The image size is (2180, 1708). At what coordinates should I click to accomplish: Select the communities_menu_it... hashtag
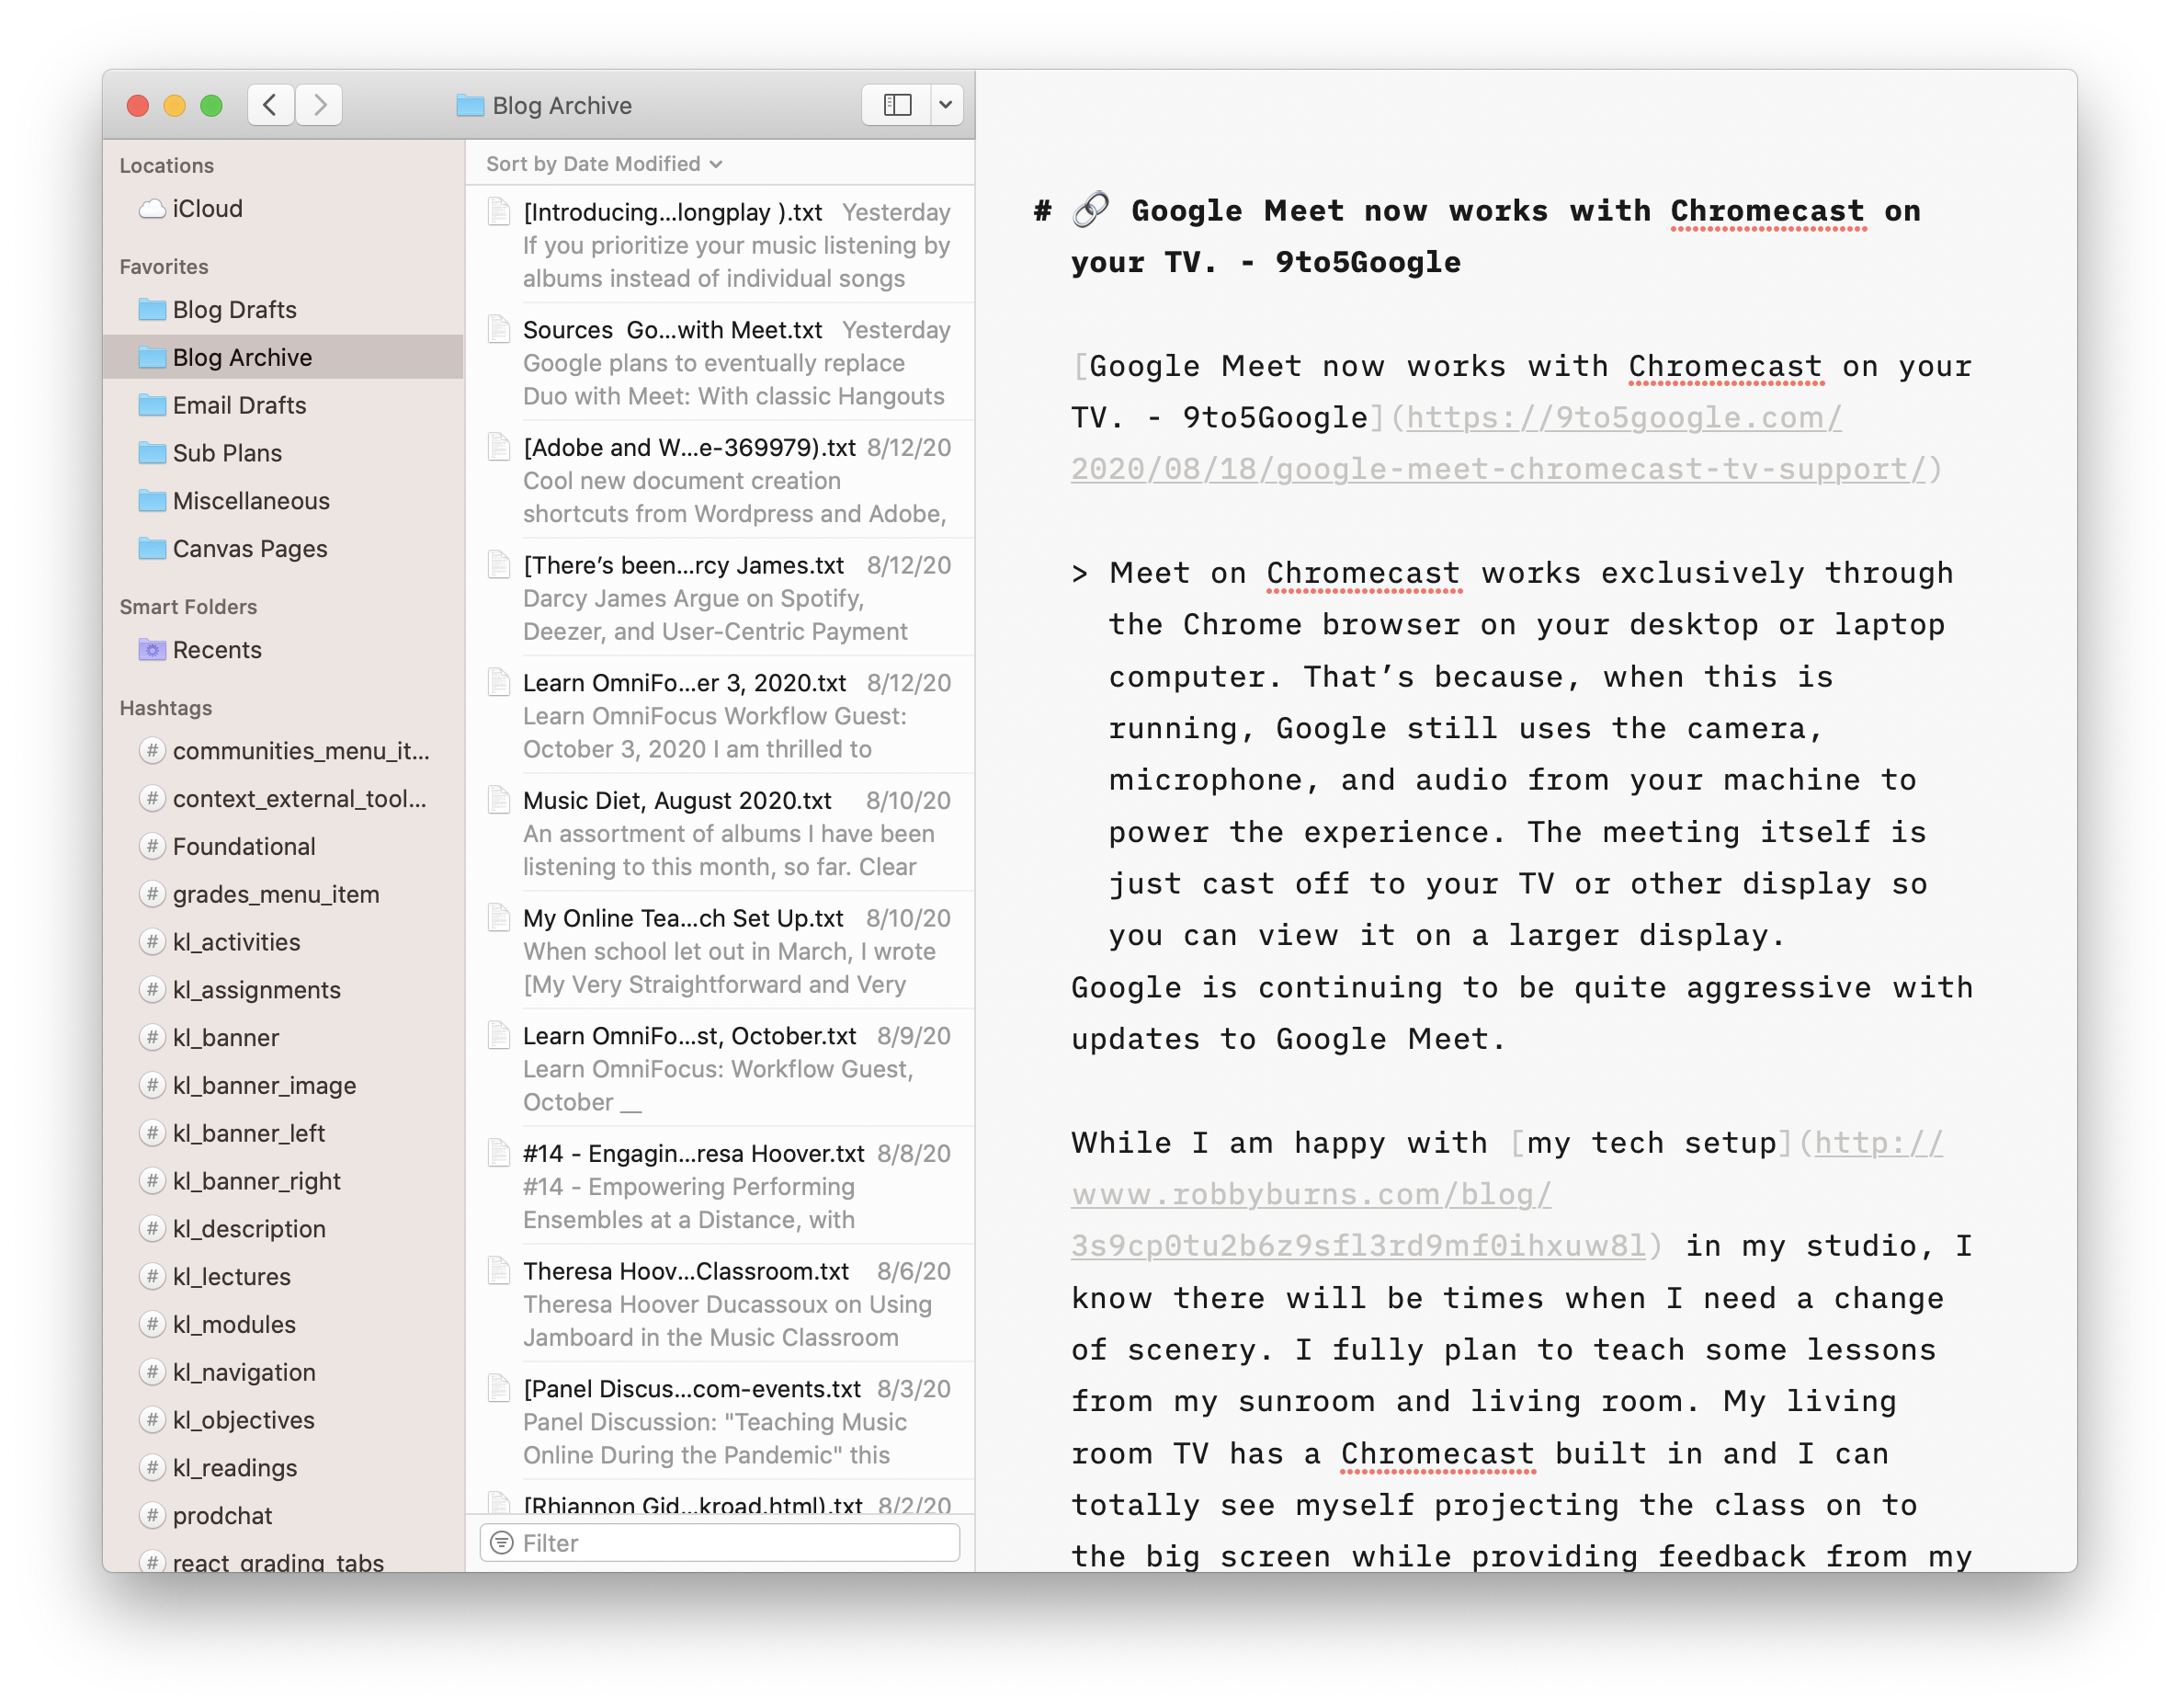tap(283, 751)
